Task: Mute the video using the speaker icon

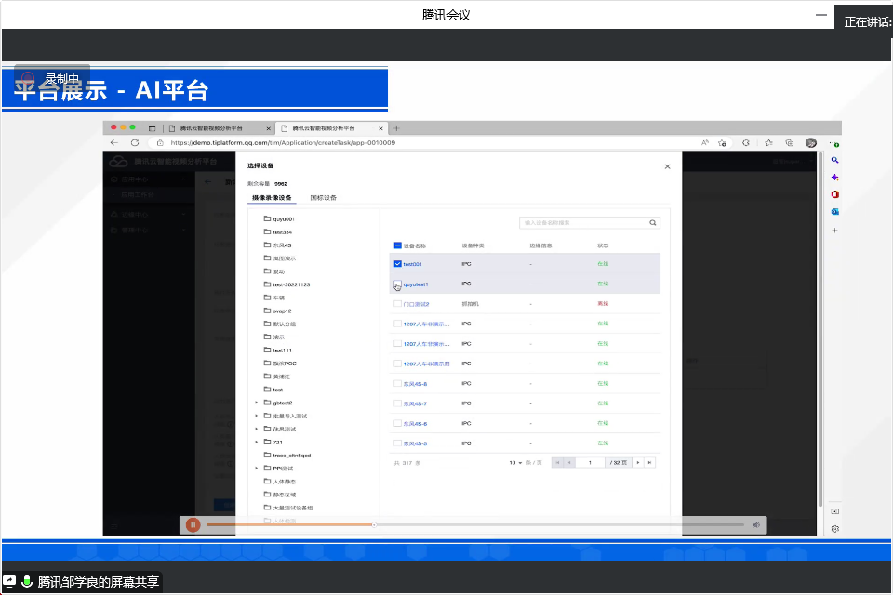Action: pos(756,525)
